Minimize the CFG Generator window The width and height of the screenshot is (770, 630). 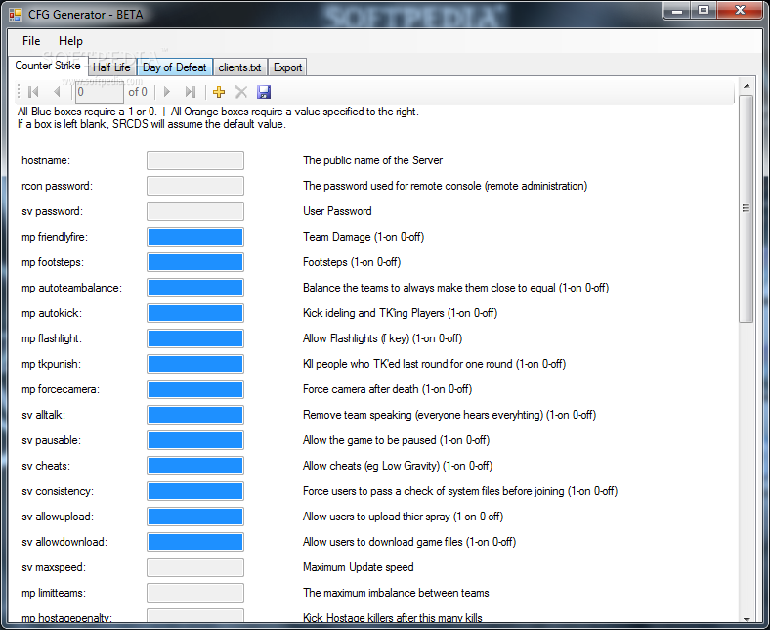[x=677, y=11]
